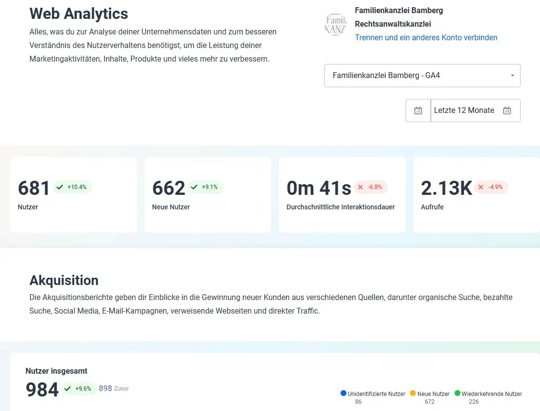Click the +9.1% checkmark badge on Neue Nutzer
This screenshot has width=540, height=411.
205,187
